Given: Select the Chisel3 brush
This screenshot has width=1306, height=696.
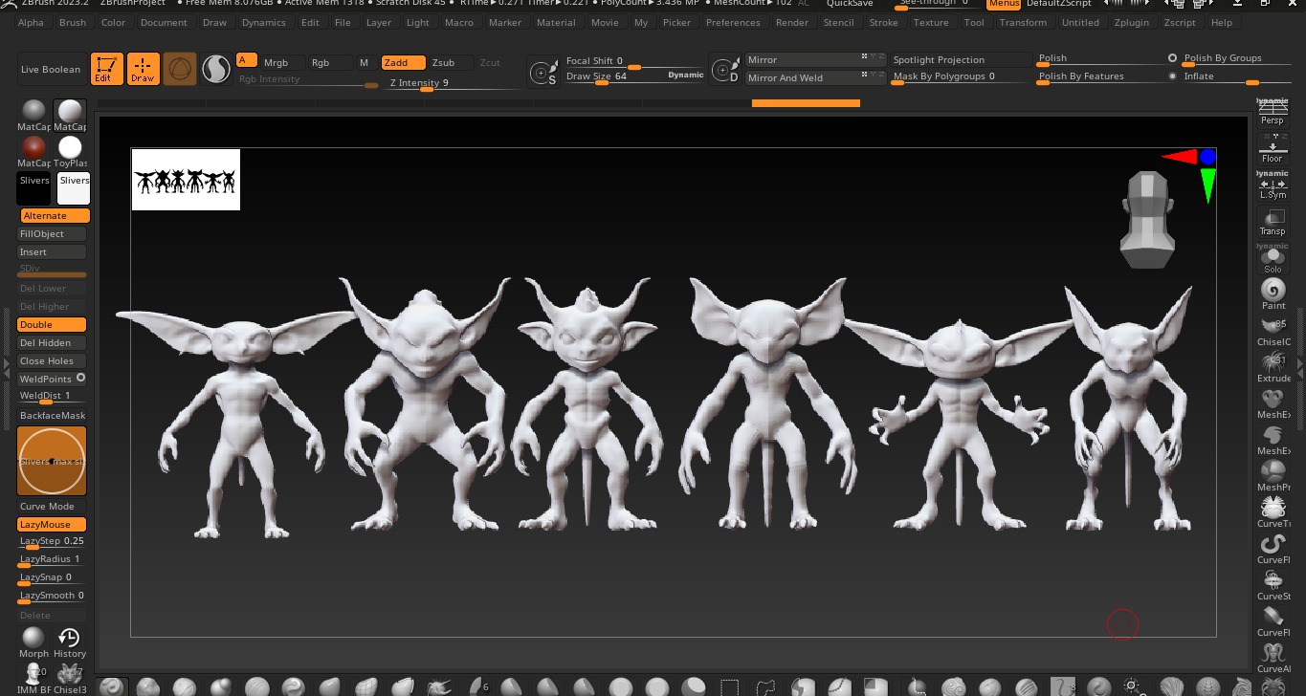Looking at the screenshot, I should coord(70,678).
